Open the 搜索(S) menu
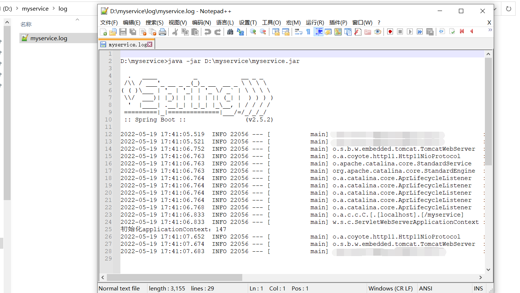Viewport: 520px width, 293px height. pyautogui.click(x=154, y=22)
